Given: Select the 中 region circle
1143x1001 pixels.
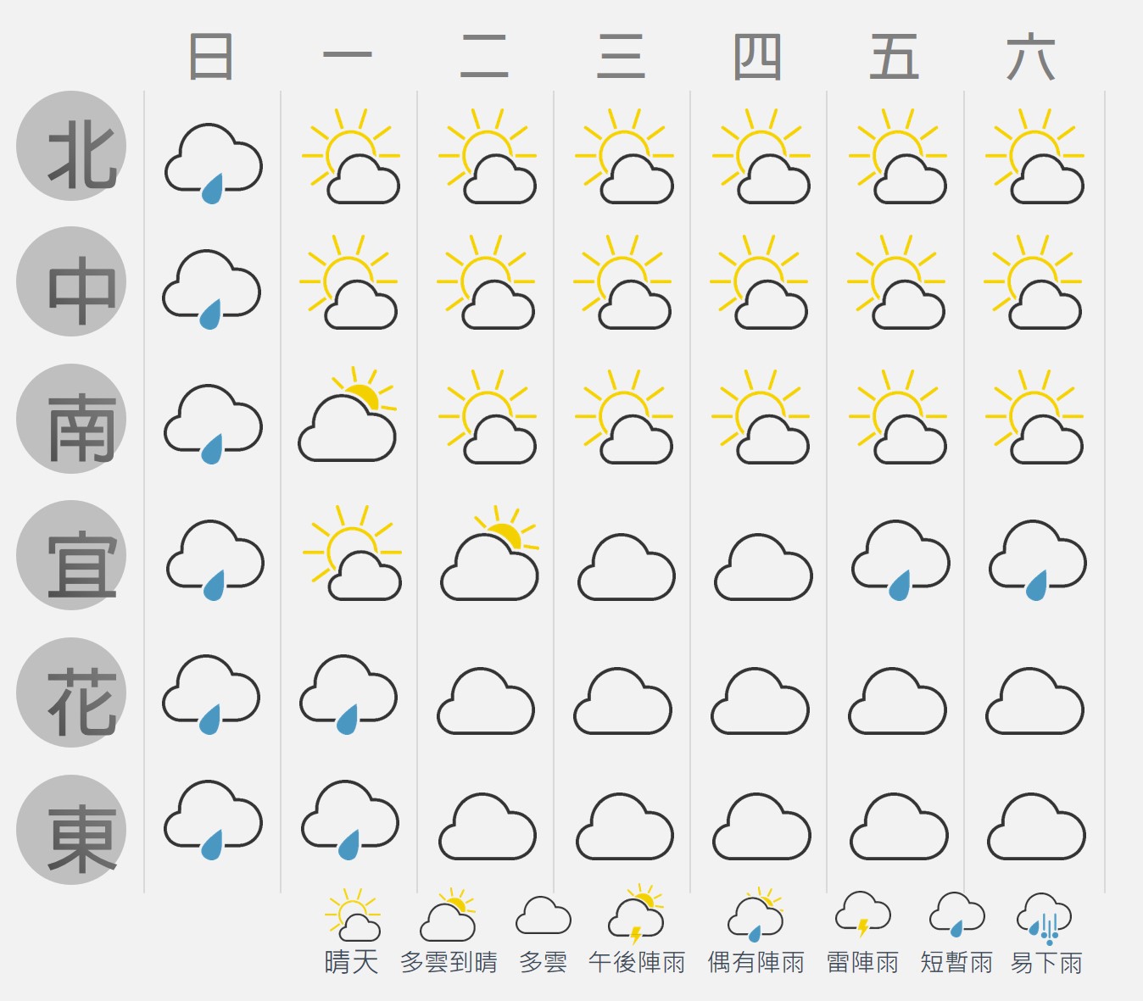Looking at the screenshot, I should click(x=71, y=281).
